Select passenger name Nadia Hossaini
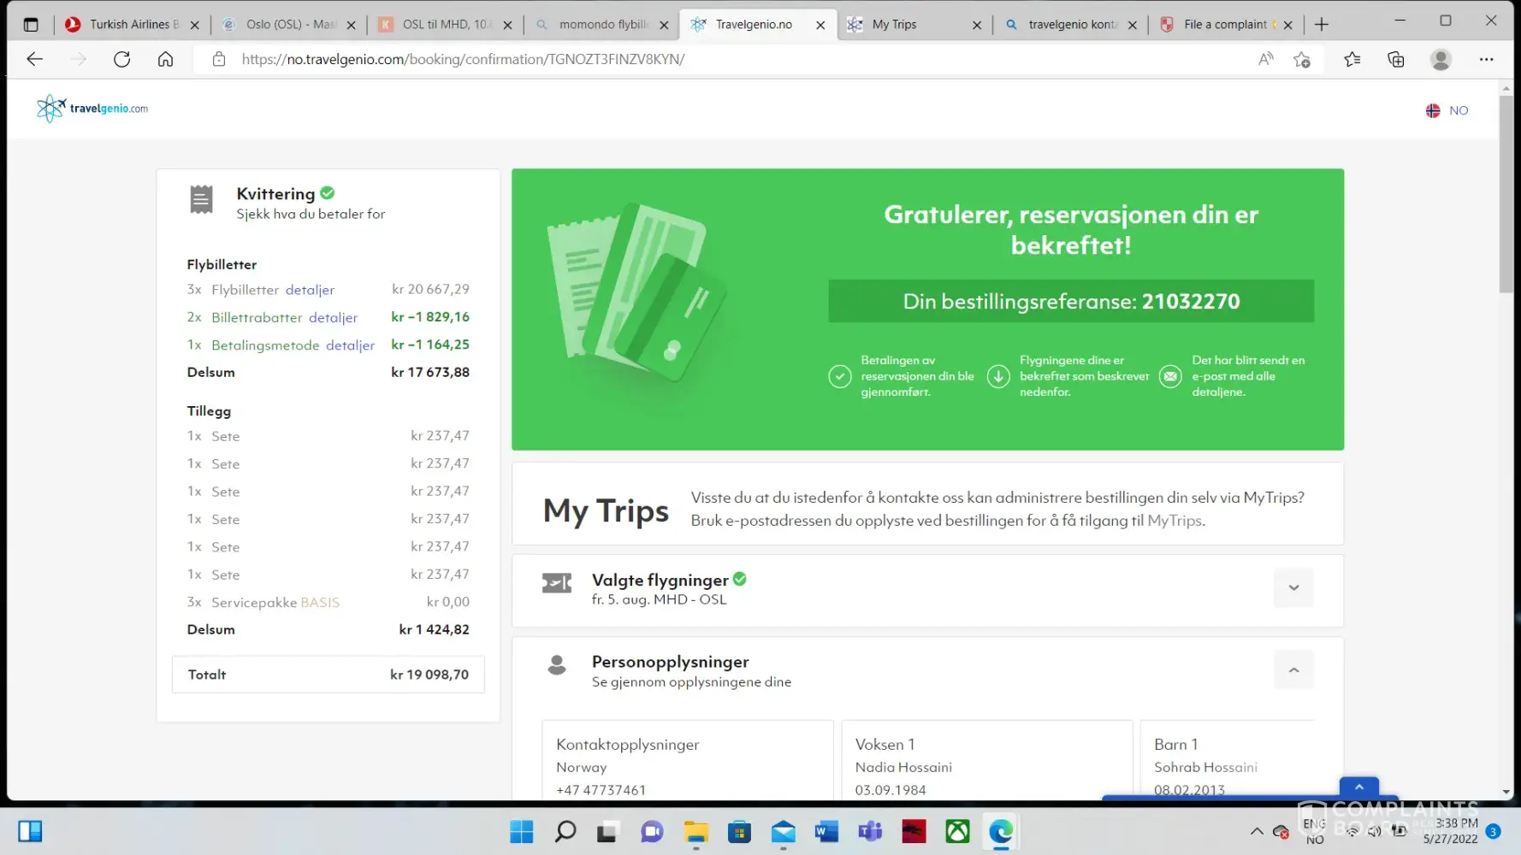This screenshot has width=1521, height=855. point(903,768)
